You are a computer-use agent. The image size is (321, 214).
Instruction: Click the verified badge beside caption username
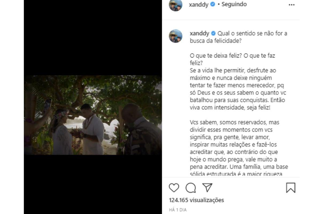[213, 33]
